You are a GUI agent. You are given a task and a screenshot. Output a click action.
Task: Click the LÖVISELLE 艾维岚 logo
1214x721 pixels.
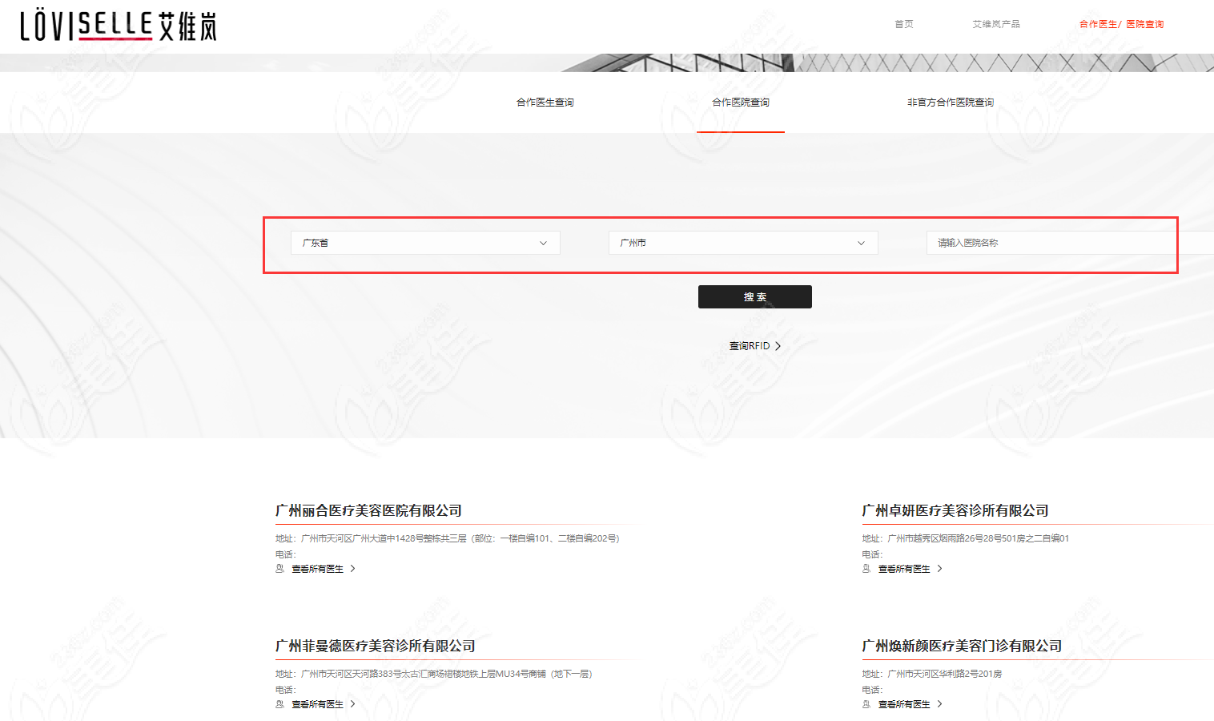point(119,26)
